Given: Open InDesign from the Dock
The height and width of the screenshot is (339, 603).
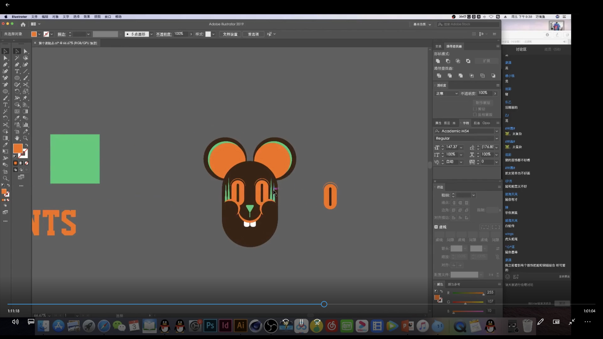Looking at the screenshot, I should click(225, 326).
